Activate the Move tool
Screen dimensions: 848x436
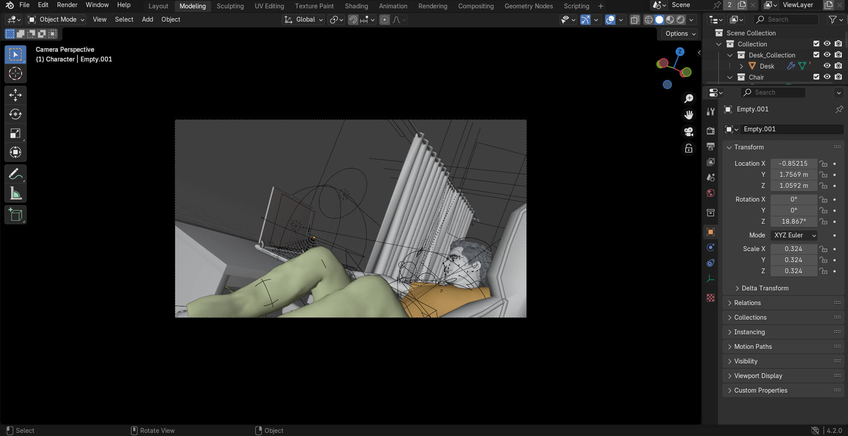point(15,95)
